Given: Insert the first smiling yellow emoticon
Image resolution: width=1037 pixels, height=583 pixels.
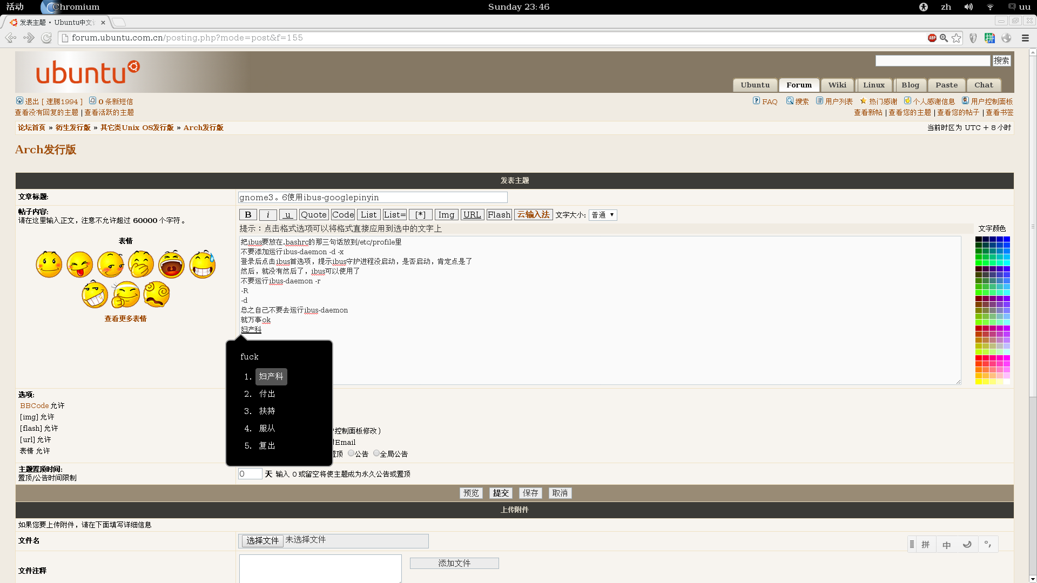Looking at the screenshot, I should tap(49, 265).
